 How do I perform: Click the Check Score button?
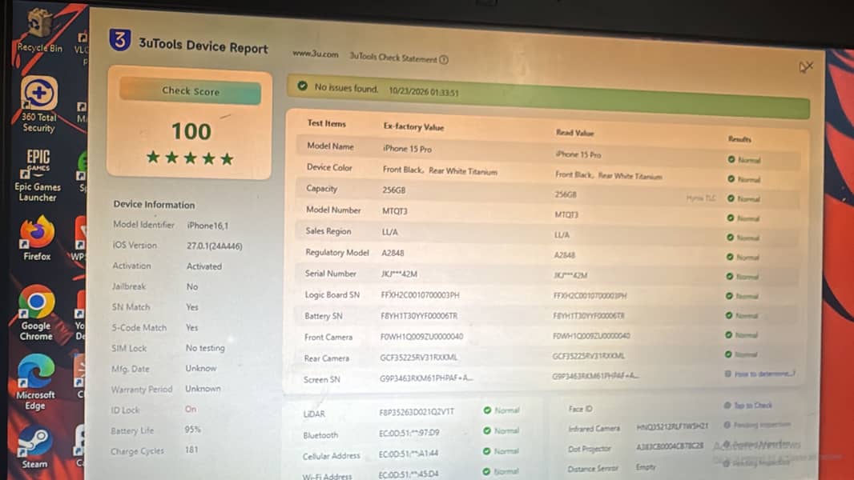pyautogui.click(x=190, y=90)
